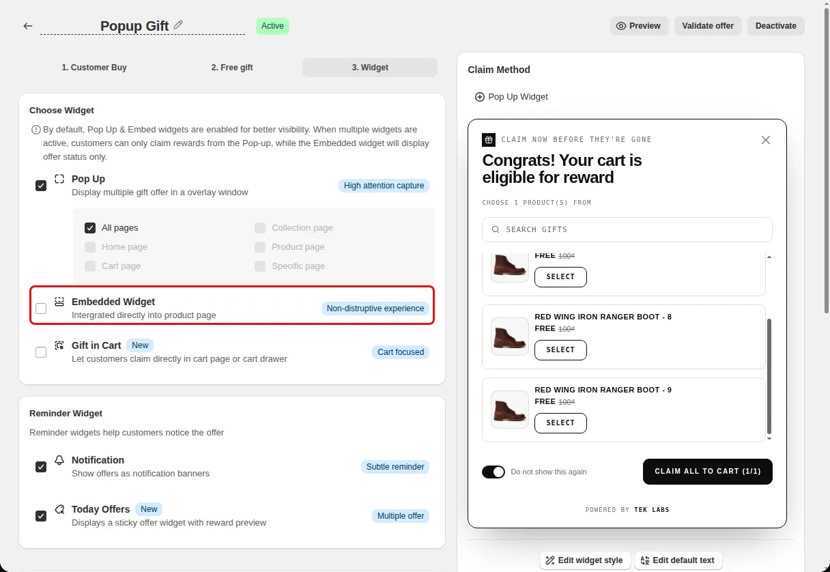The image size is (830, 572).
Task: Tick the Product page checkbox
Action: 260,247
